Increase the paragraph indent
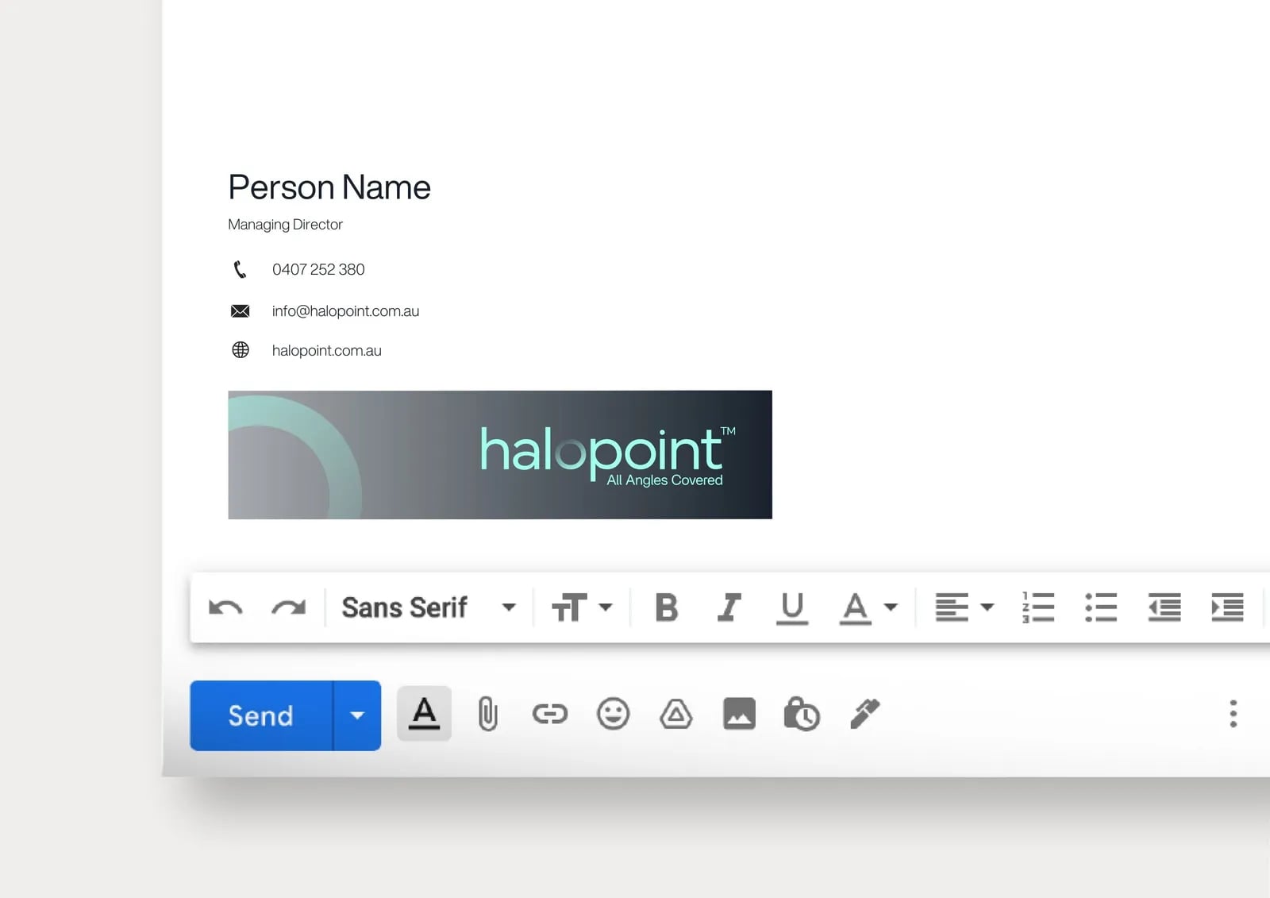The height and width of the screenshot is (898, 1270). (x=1227, y=607)
